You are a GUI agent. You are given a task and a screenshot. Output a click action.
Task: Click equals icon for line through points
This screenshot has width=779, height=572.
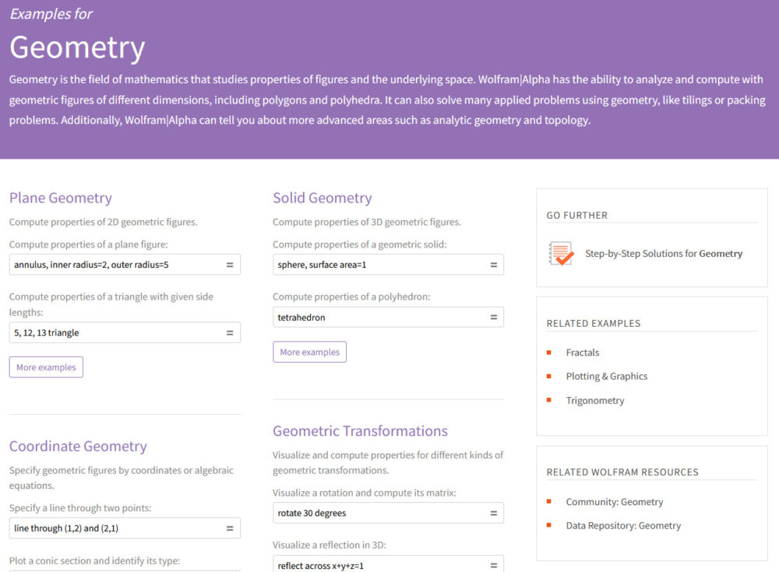tap(230, 528)
